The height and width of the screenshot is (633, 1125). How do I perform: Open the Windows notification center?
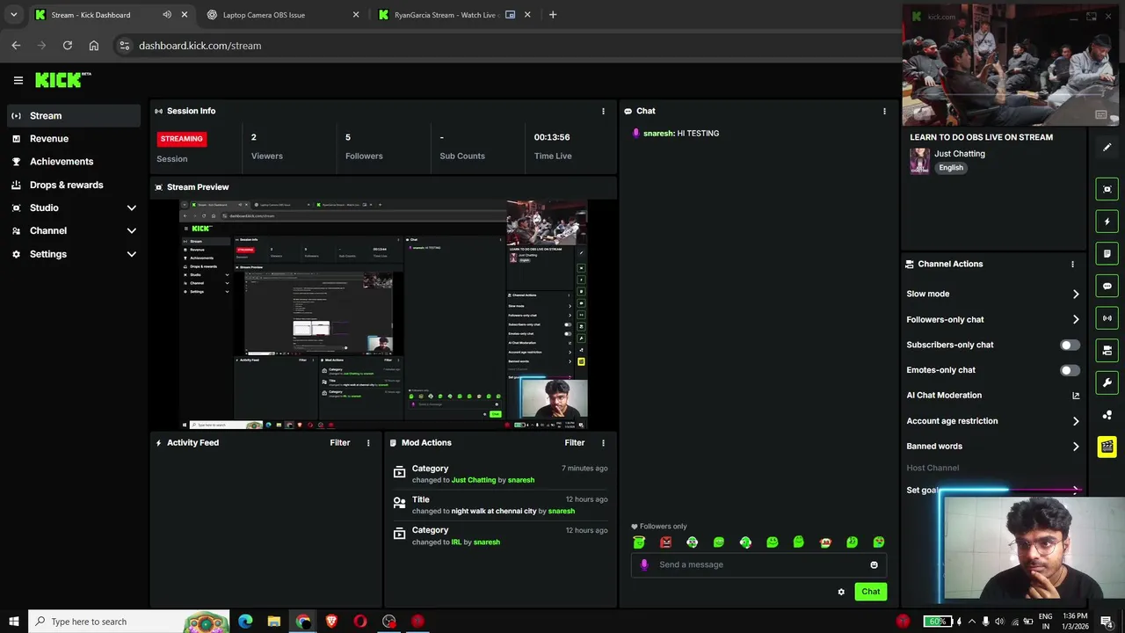[1107, 622]
